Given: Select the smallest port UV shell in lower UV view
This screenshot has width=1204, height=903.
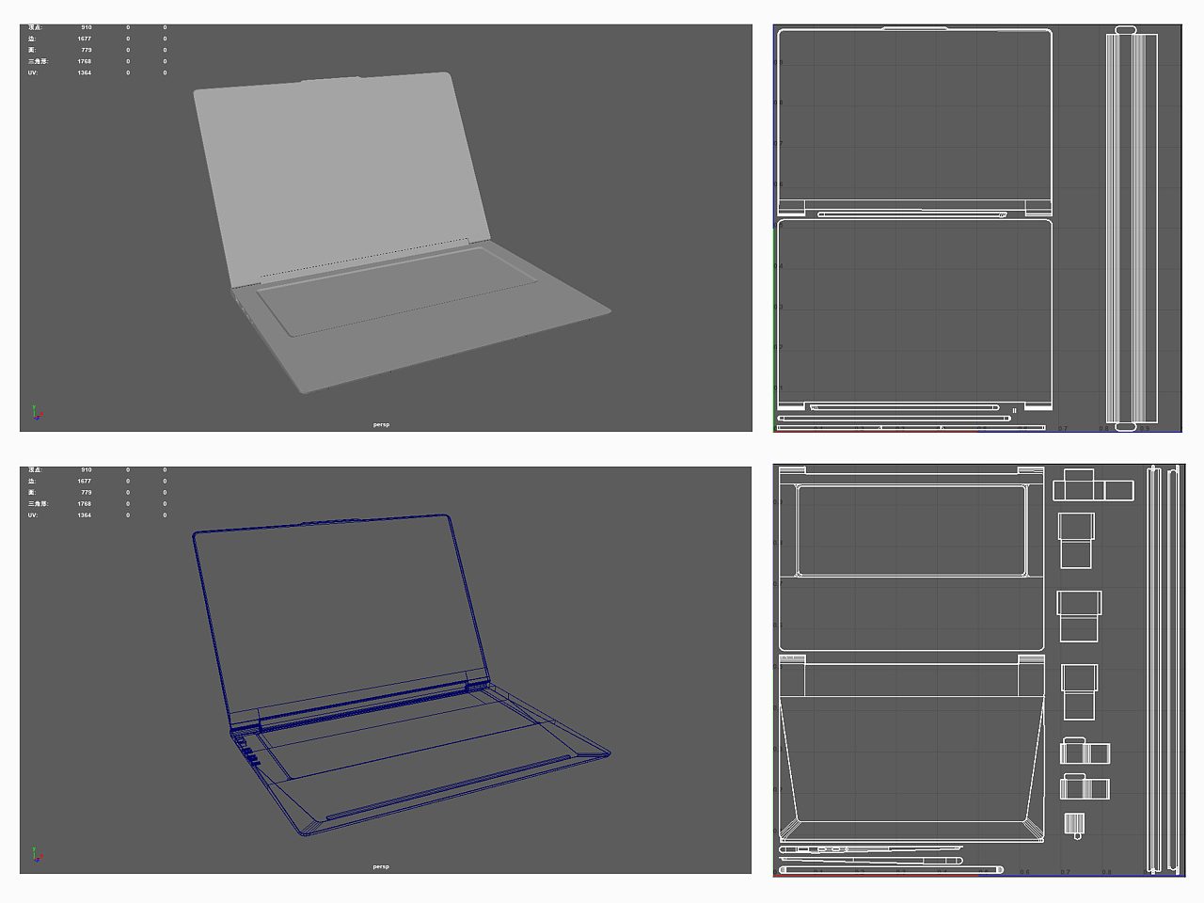Looking at the screenshot, I should pos(1075,825).
